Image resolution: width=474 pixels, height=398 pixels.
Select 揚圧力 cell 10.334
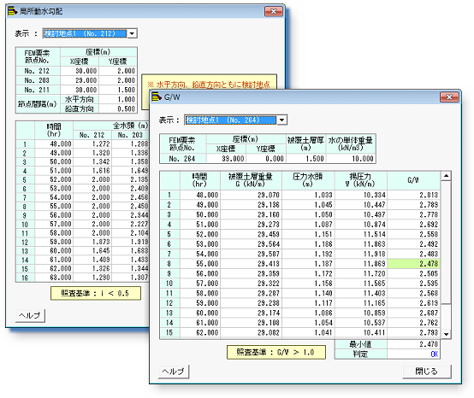tap(361, 195)
